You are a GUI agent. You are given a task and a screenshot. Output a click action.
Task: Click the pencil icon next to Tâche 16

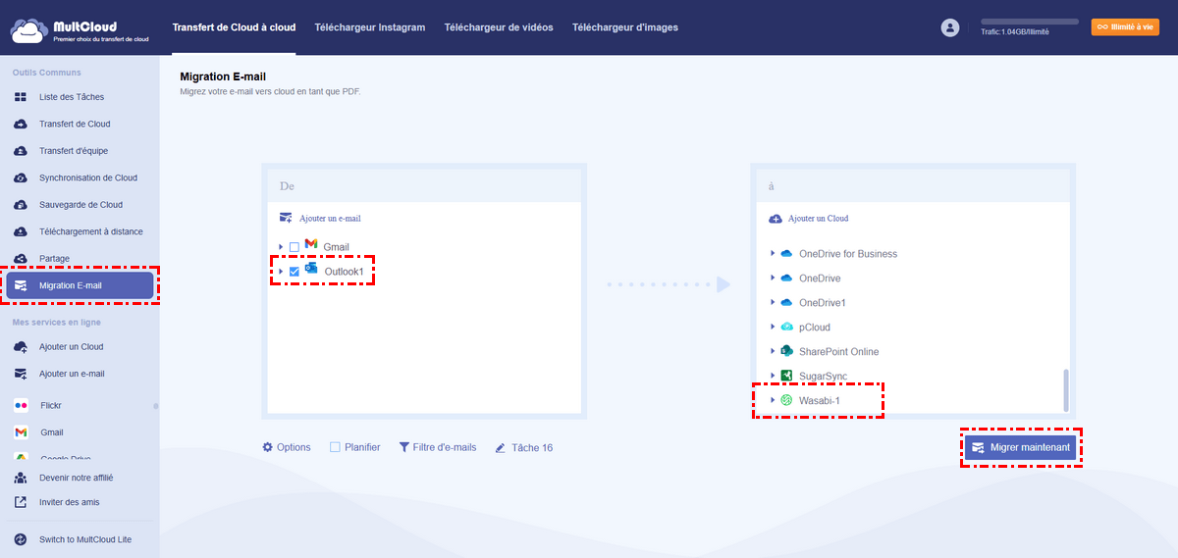[x=501, y=448]
